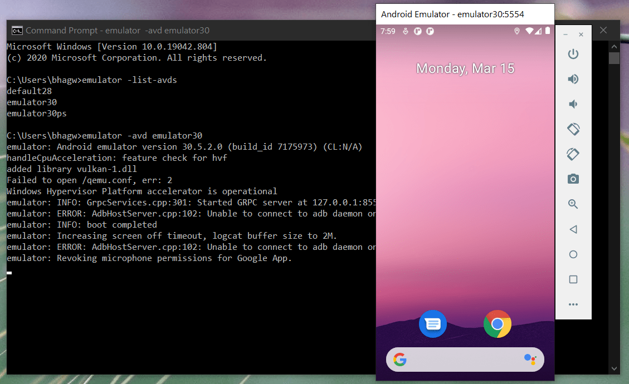Rotate the emulator screen counterclockwise
629x384 pixels.
573,129
